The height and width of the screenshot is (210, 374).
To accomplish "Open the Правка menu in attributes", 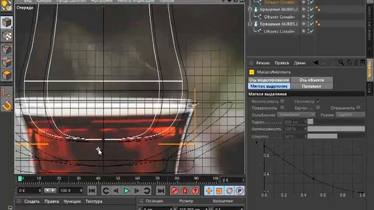I will tap(282, 63).
